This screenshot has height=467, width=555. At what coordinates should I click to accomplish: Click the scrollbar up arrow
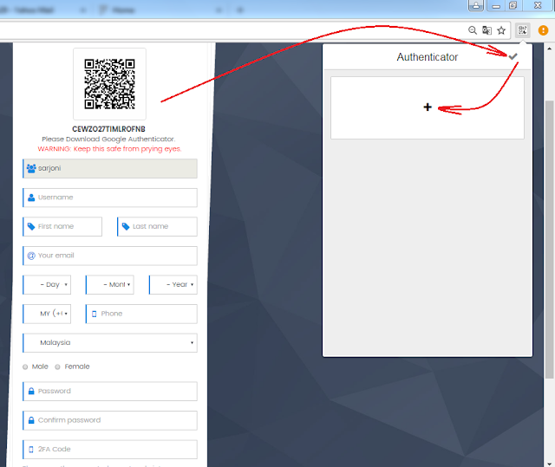[x=549, y=49]
